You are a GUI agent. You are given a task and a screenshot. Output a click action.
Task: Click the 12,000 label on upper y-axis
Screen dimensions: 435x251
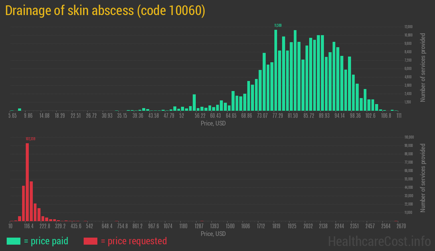408,27
